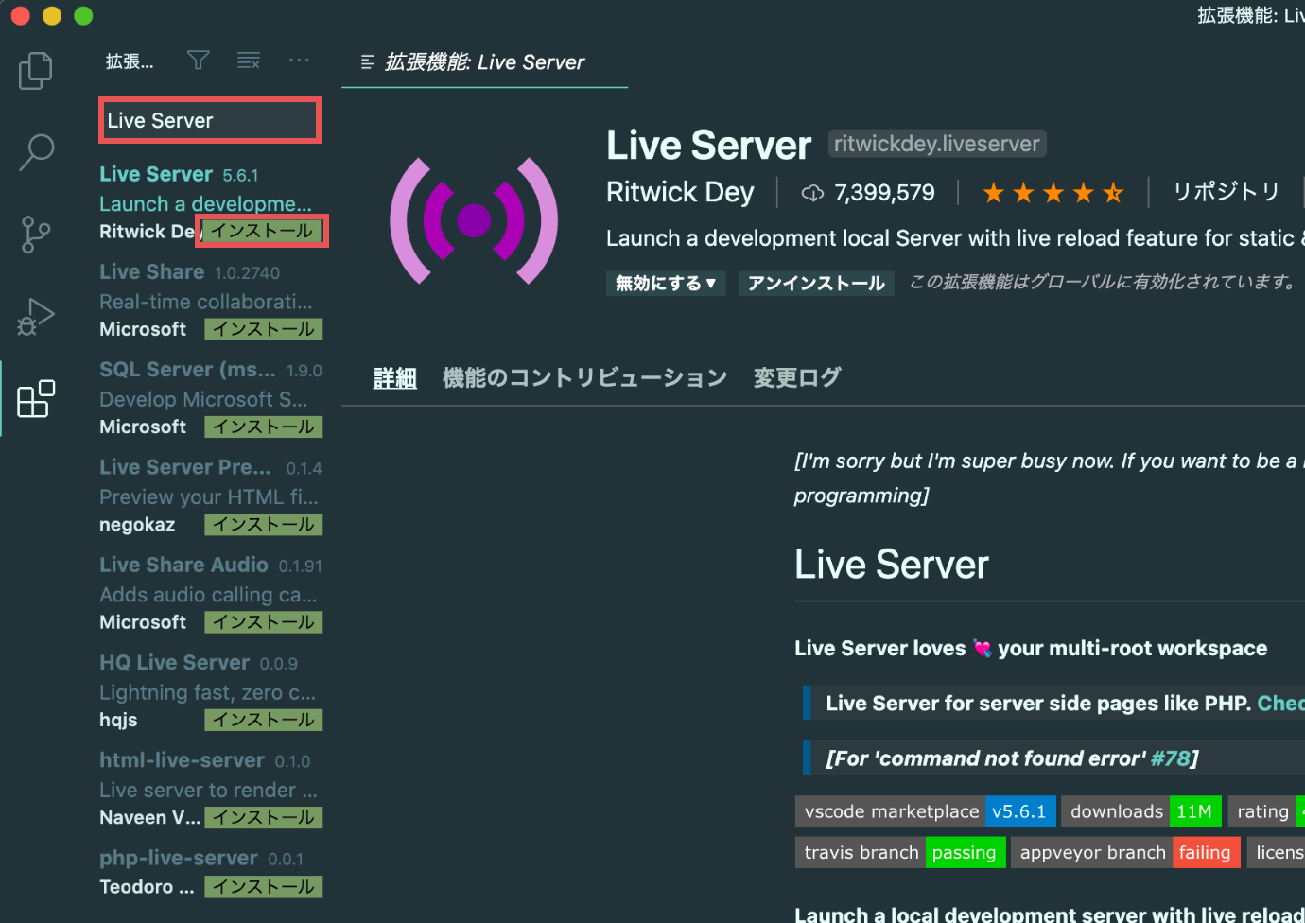The height and width of the screenshot is (923, 1305).
Task: Click the Filter Extensions funnel icon
Action: tap(198, 60)
